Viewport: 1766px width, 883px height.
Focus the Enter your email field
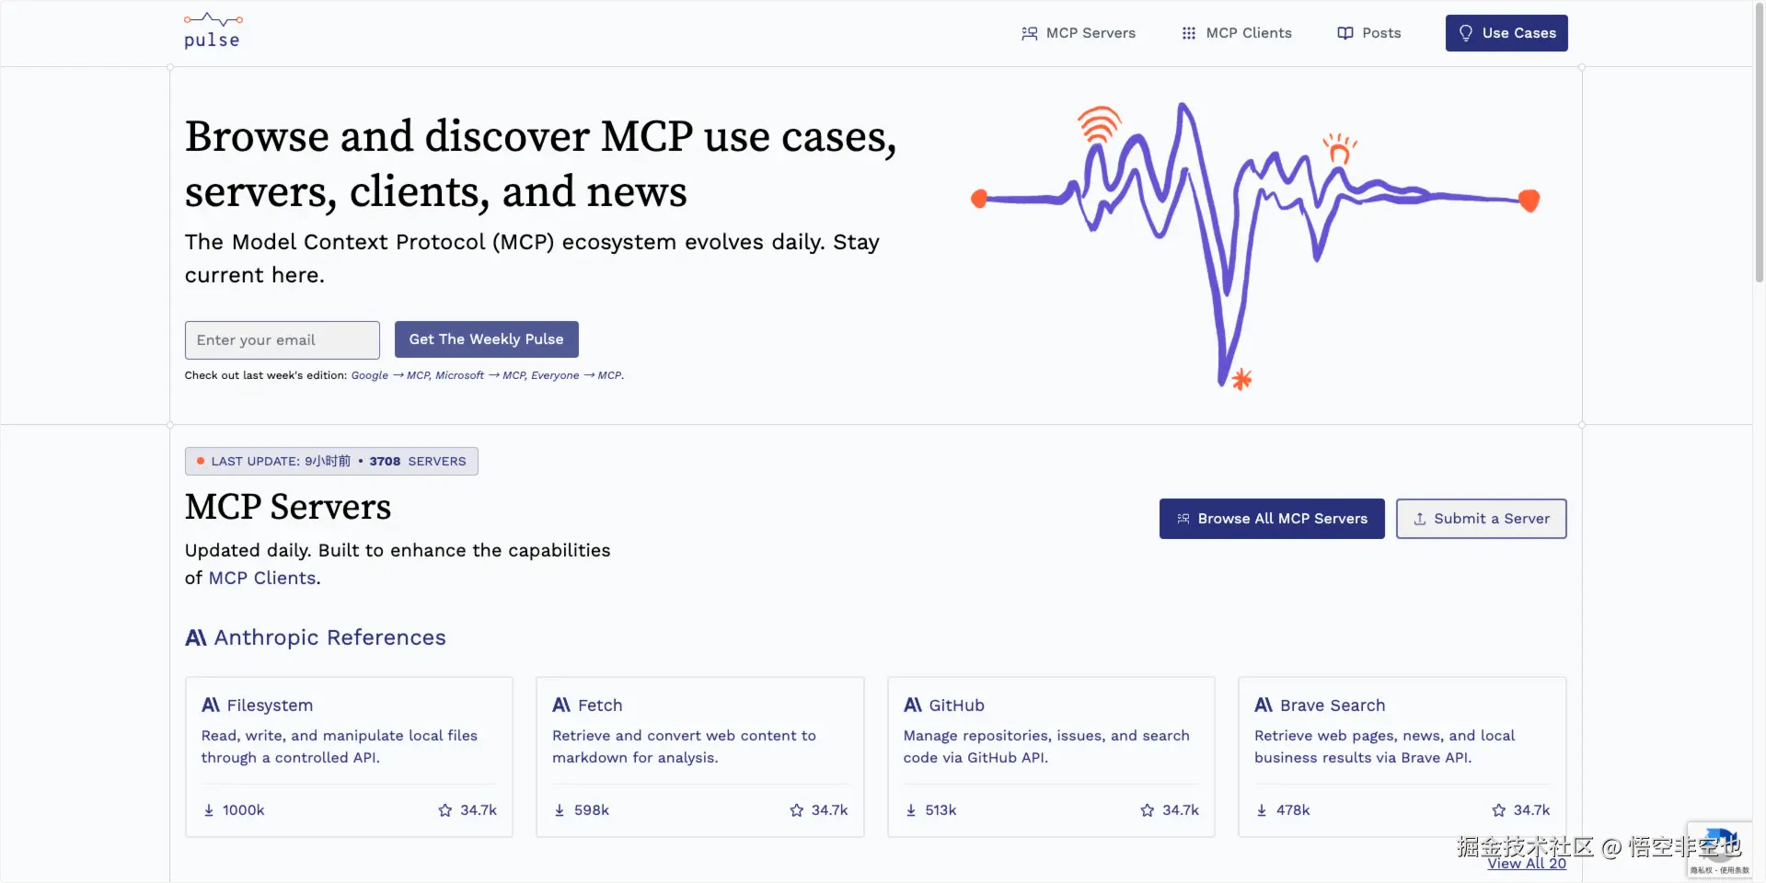tap(282, 340)
